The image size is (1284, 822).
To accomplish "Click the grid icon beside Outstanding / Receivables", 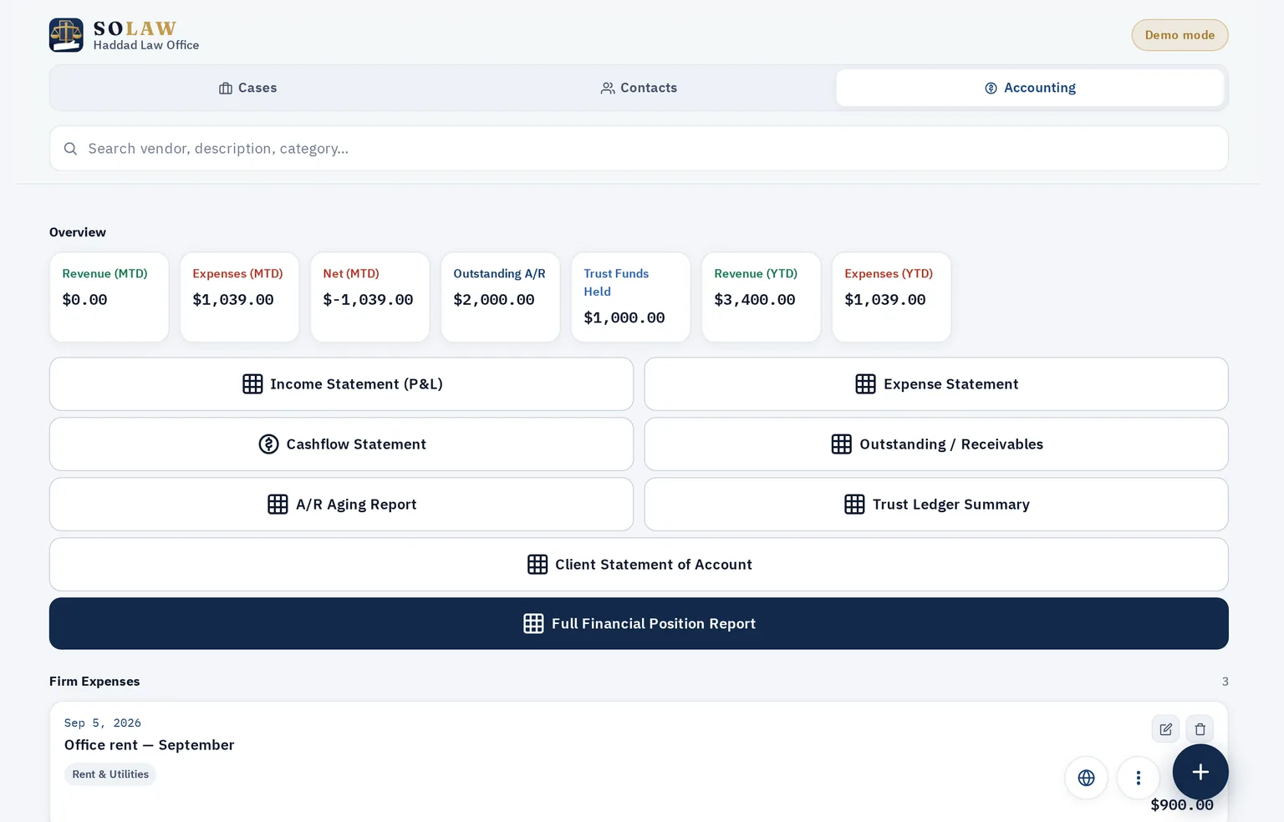I will click(841, 444).
